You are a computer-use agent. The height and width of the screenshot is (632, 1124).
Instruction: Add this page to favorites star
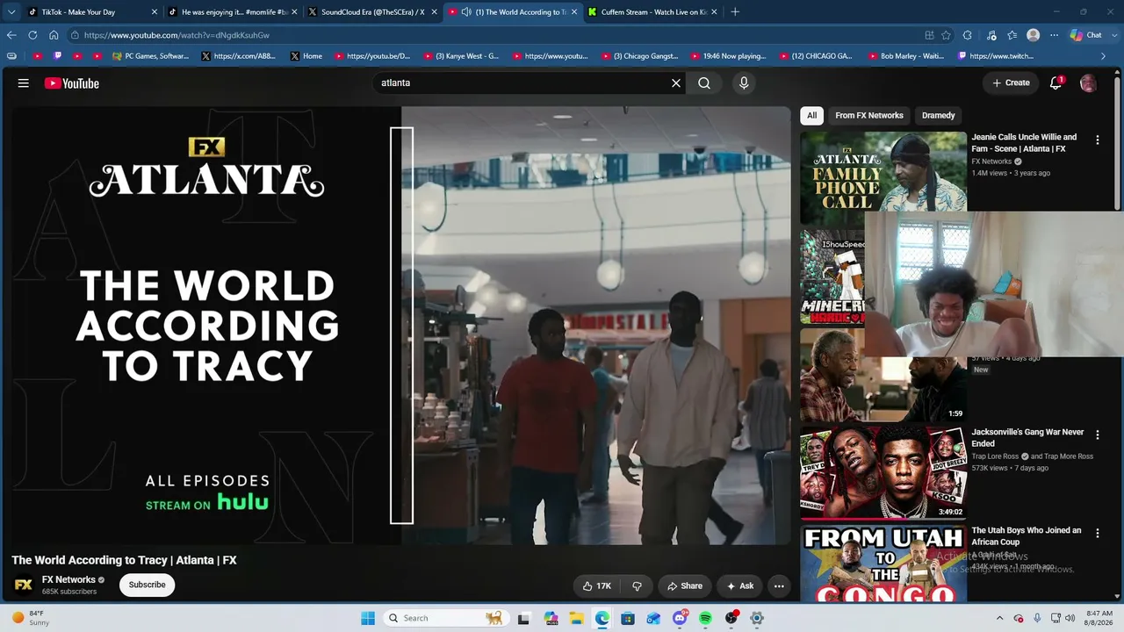946,35
